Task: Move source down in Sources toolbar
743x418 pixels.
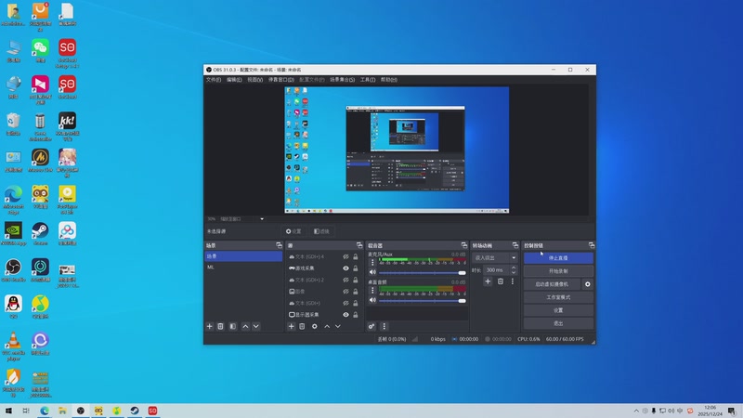Action: [x=337, y=326]
